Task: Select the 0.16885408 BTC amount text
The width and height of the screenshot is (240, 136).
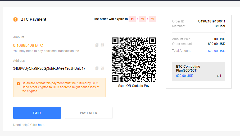Action: pos(28,45)
